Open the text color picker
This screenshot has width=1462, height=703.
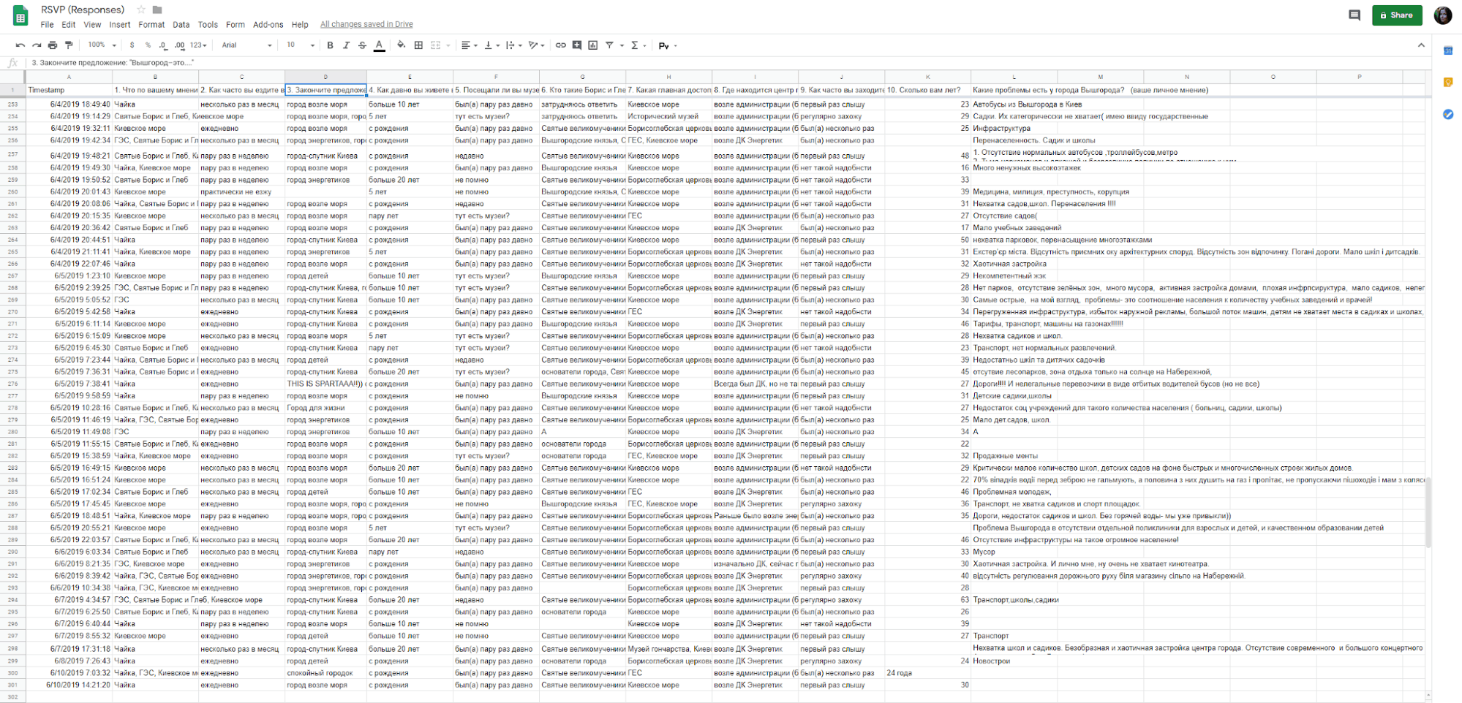click(x=379, y=45)
